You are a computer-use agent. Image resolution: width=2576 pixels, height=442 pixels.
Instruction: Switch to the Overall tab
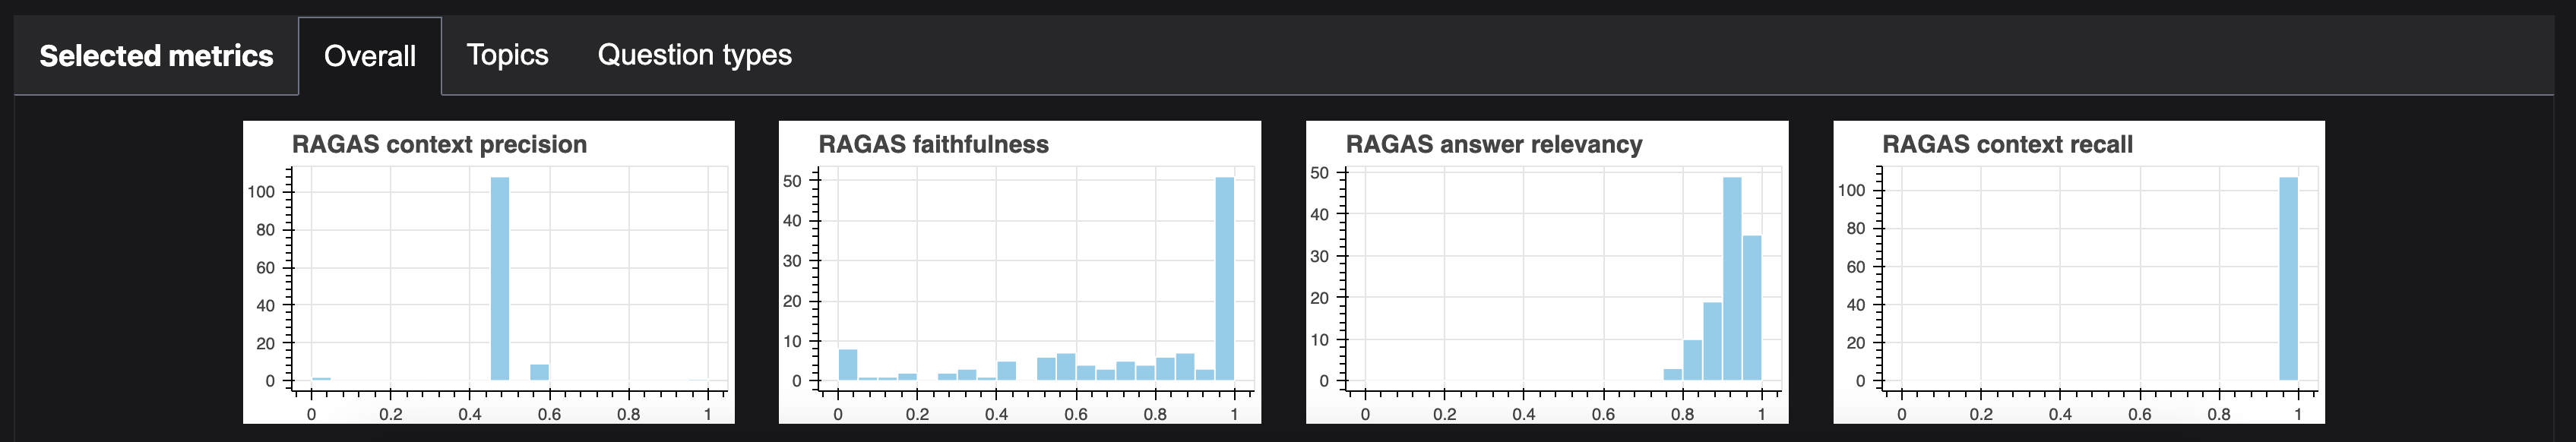click(x=370, y=56)
